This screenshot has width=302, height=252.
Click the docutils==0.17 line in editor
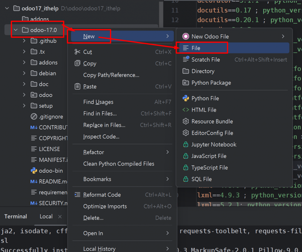[x=250, y=10]
